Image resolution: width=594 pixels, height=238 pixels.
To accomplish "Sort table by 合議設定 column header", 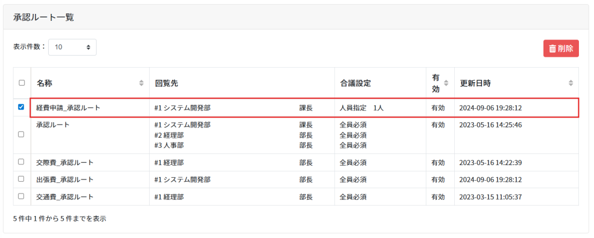I will (x=355, y=83).
